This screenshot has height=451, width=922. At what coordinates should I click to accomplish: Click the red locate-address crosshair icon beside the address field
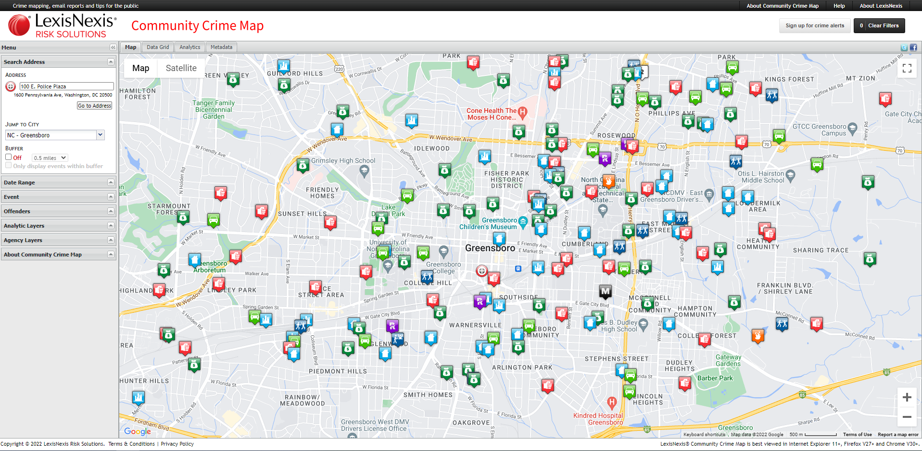click(x=11, y=86)
